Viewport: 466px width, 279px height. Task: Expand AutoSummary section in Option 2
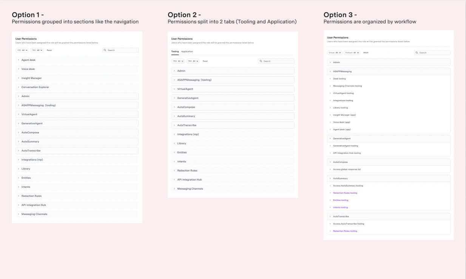tap(233, 116)
